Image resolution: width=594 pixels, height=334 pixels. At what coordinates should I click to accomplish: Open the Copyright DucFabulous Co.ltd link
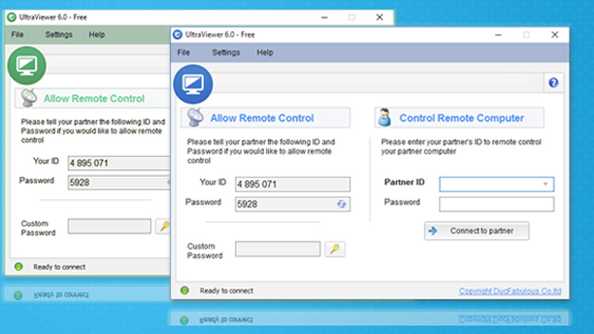coord(509,291)
